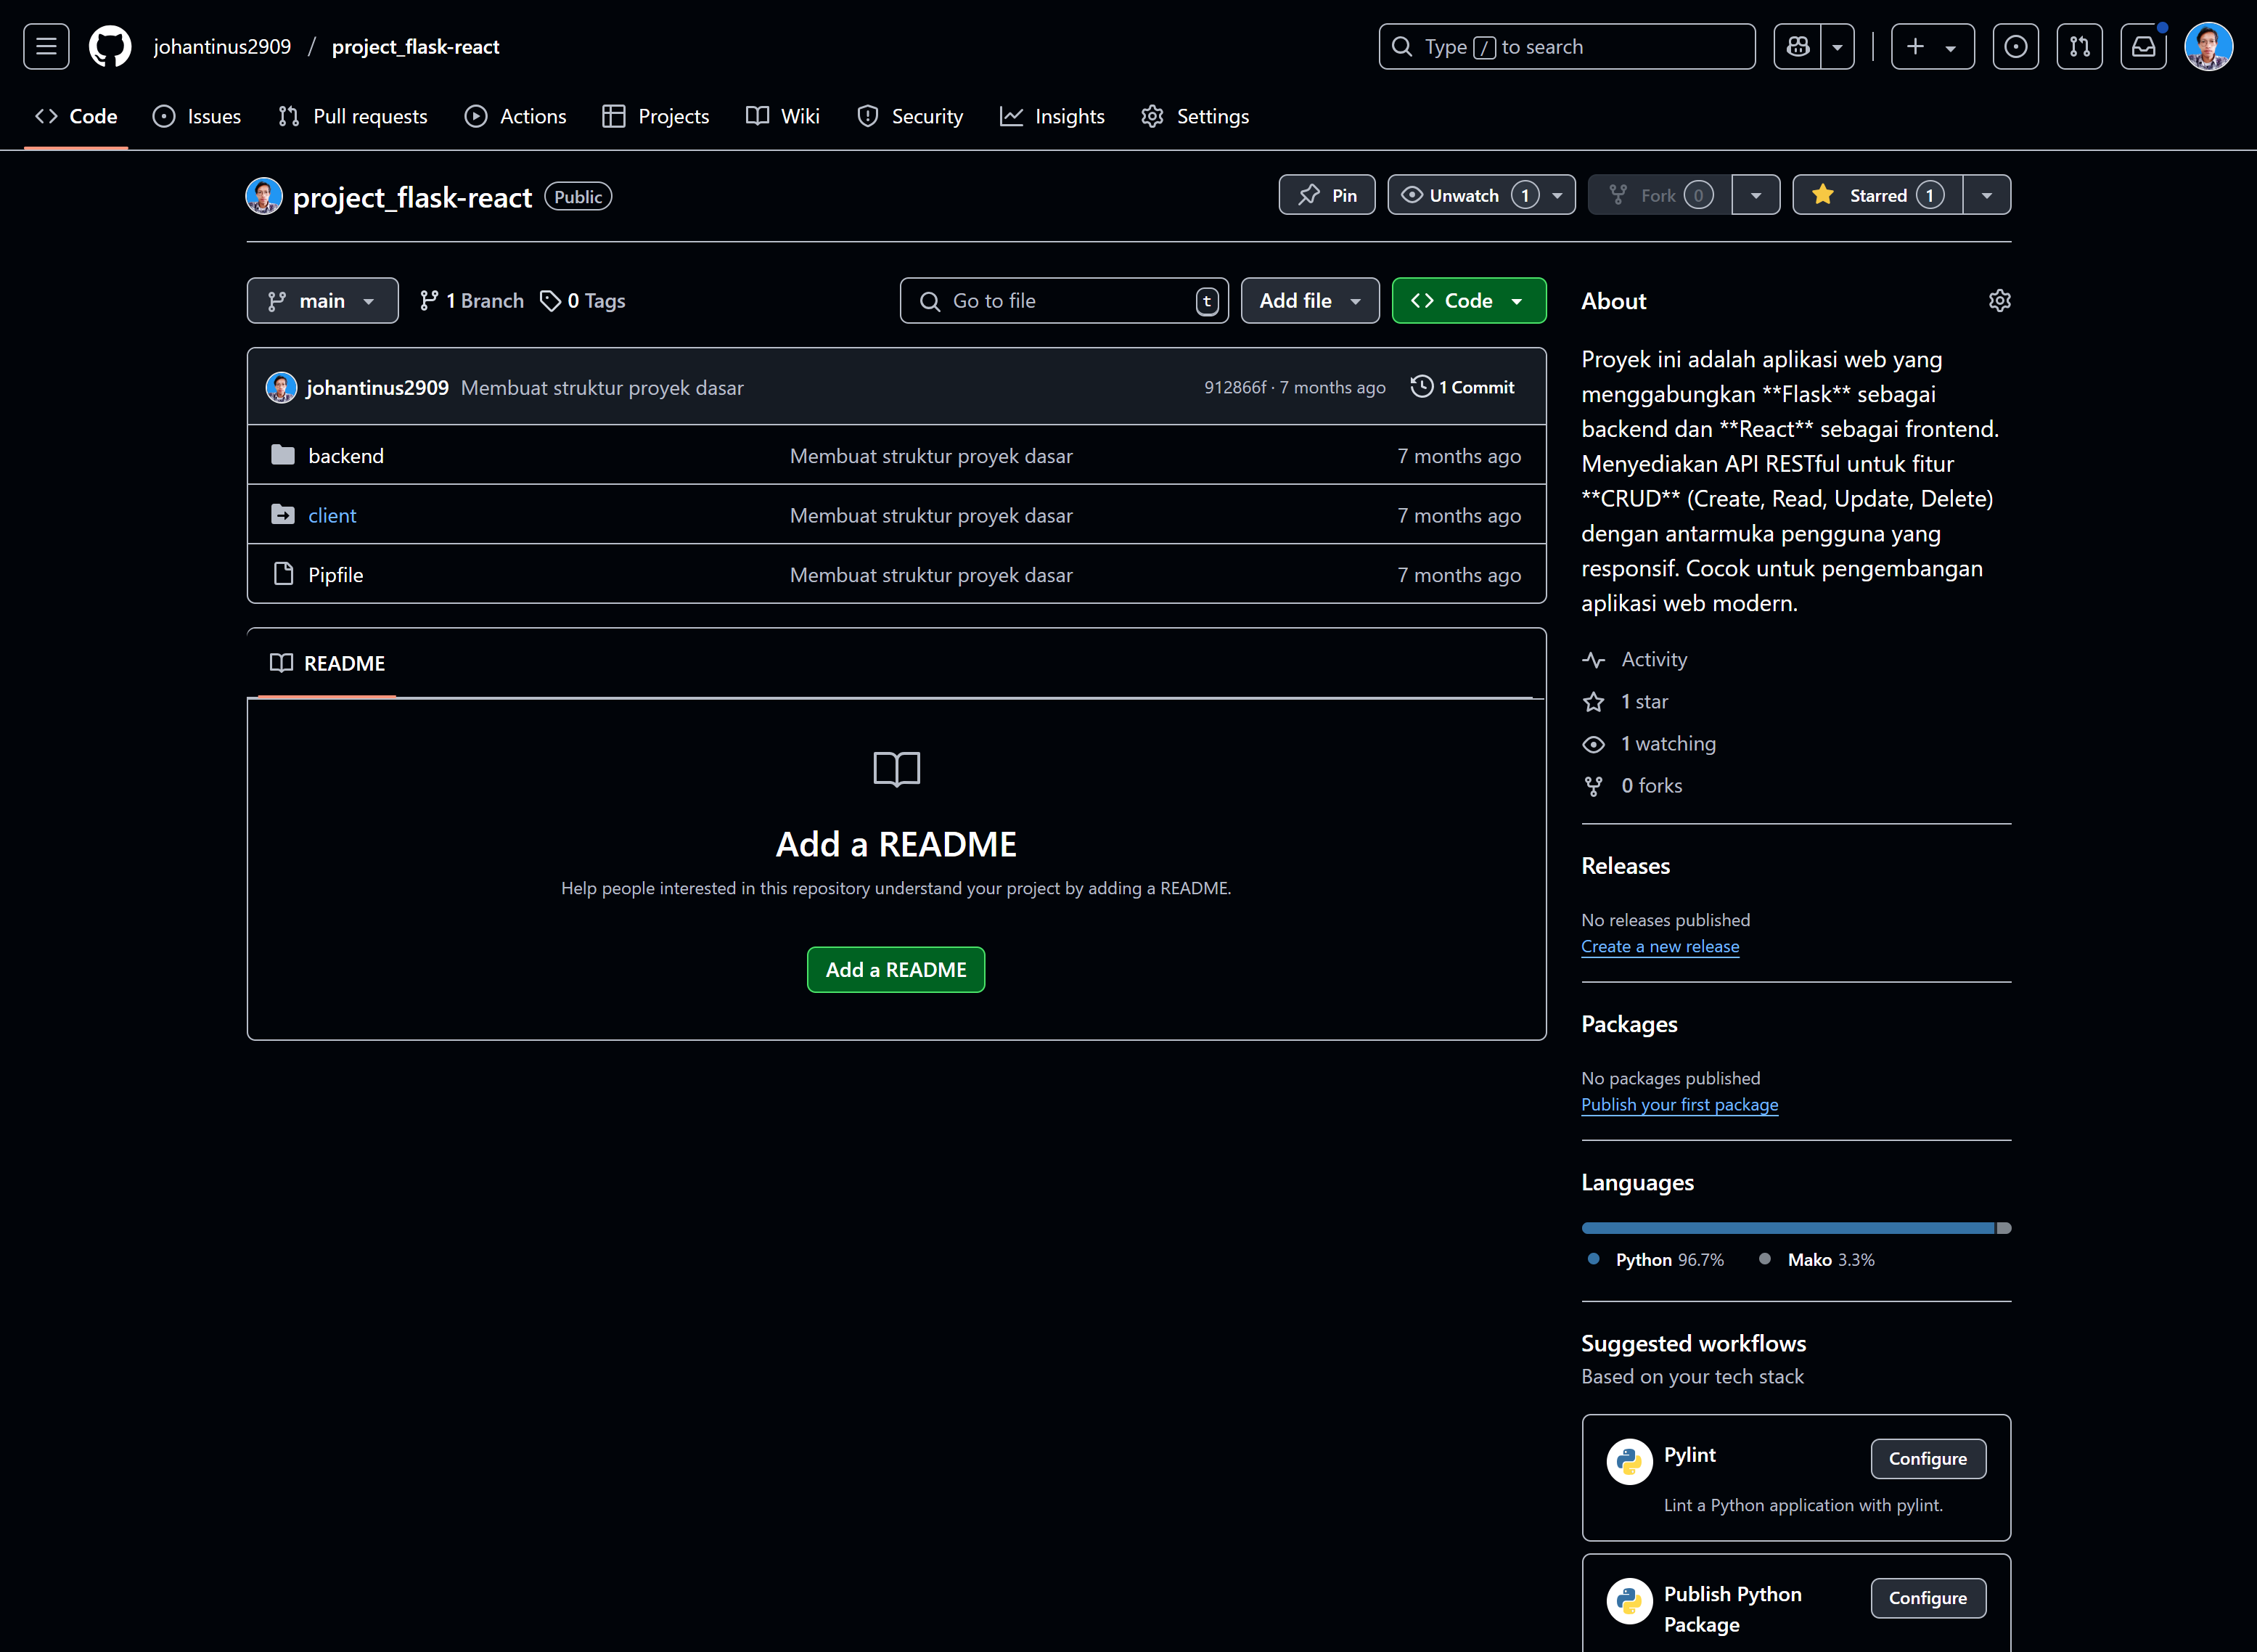
Task: Open Copilot chat icon in header
Action: point(1797,46)
